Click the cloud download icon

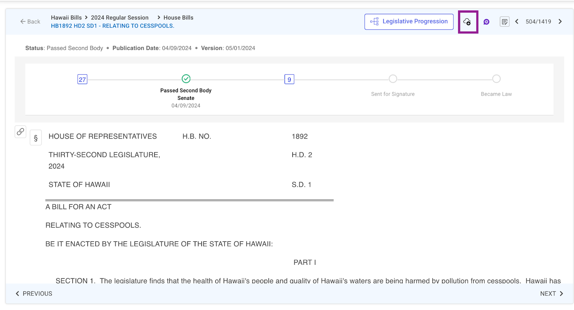tap(467, 22)
